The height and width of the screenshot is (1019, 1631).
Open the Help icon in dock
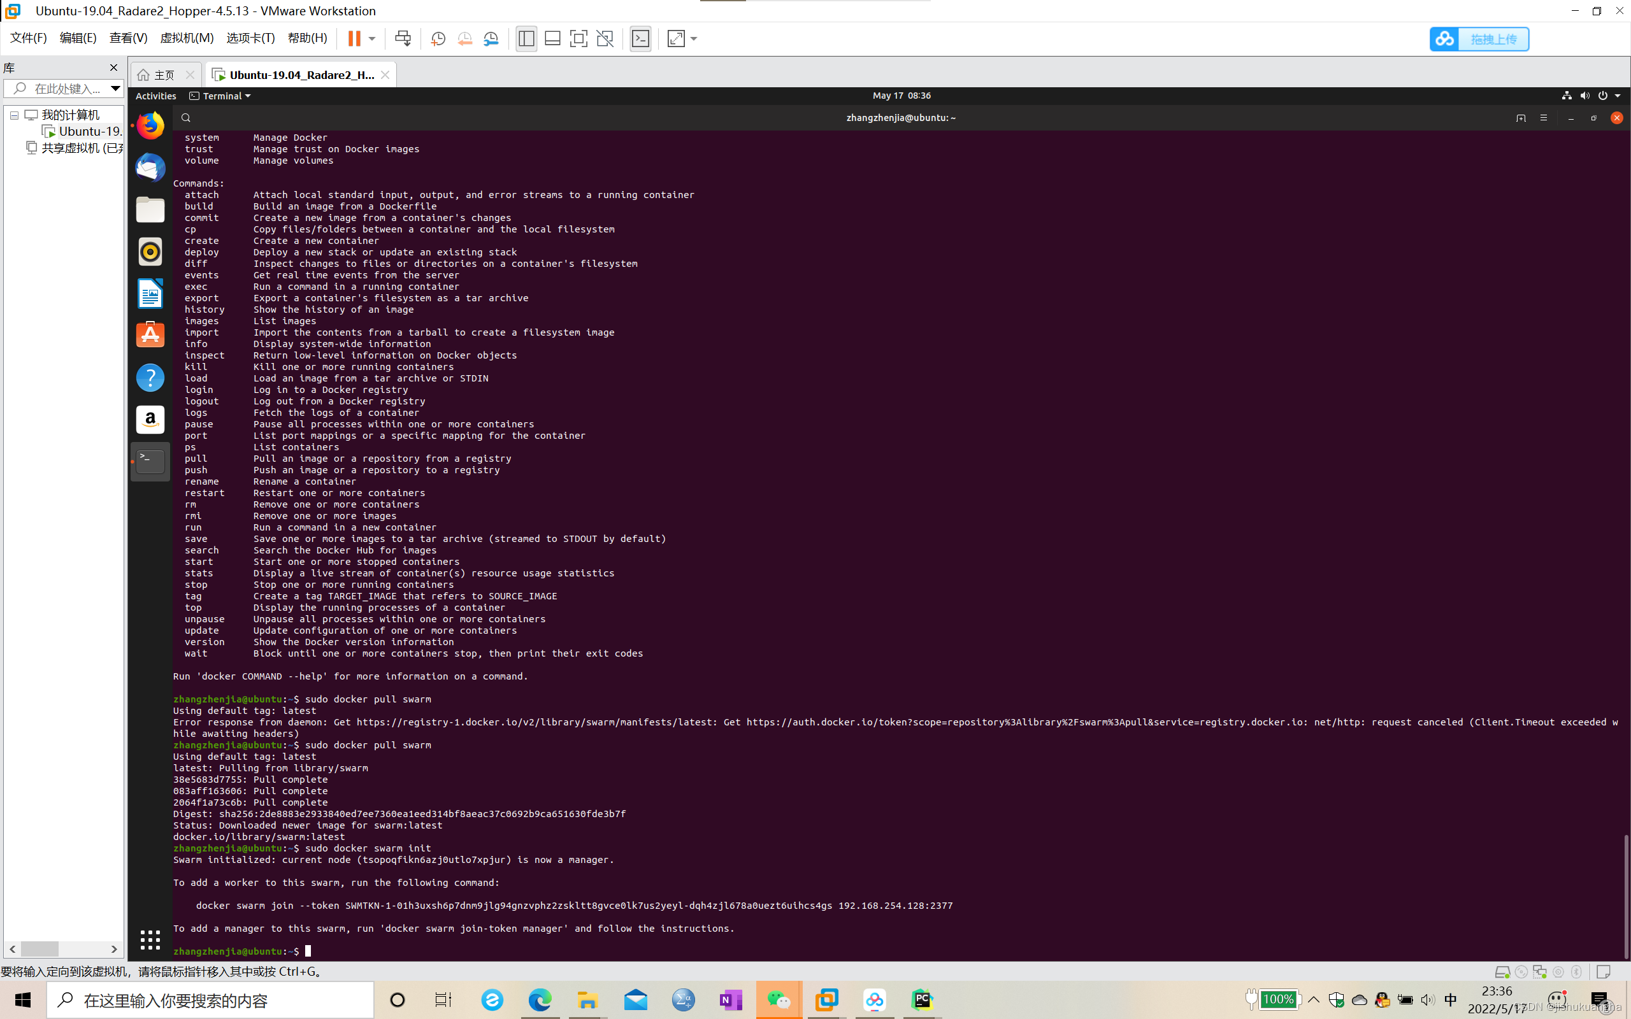click(x=150, y=378)
